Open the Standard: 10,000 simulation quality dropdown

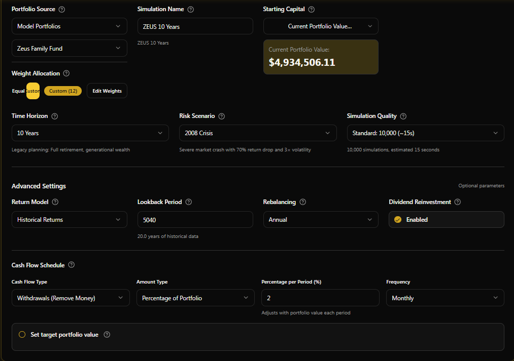(x=426, y=133)
